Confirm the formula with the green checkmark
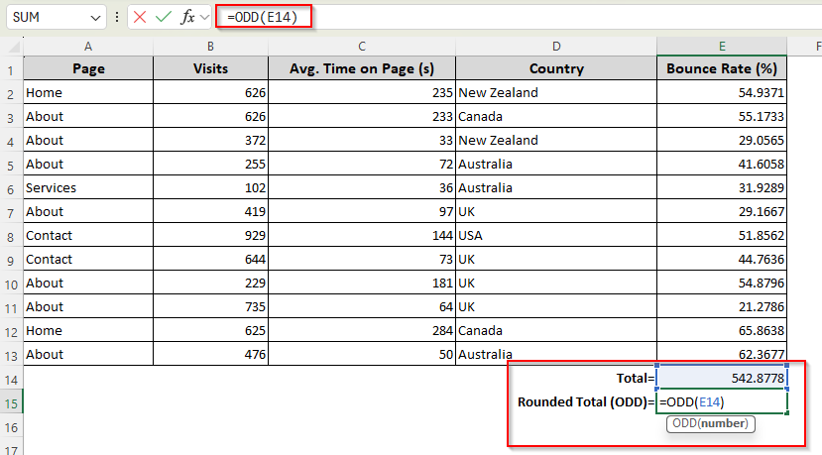The width and height of the screenshot is (822, 455). tap(164, 17)
